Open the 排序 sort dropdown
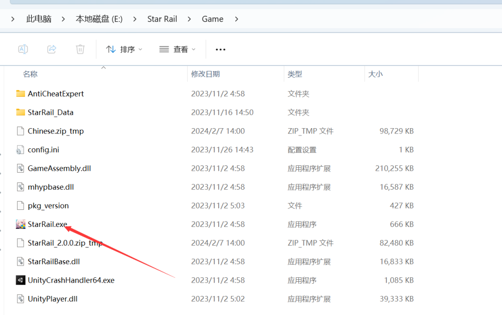Screen dimensions: 502x315 tap(124, 49)
